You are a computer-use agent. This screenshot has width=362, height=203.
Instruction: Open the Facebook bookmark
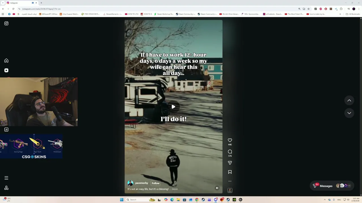(x=9, y=14)
